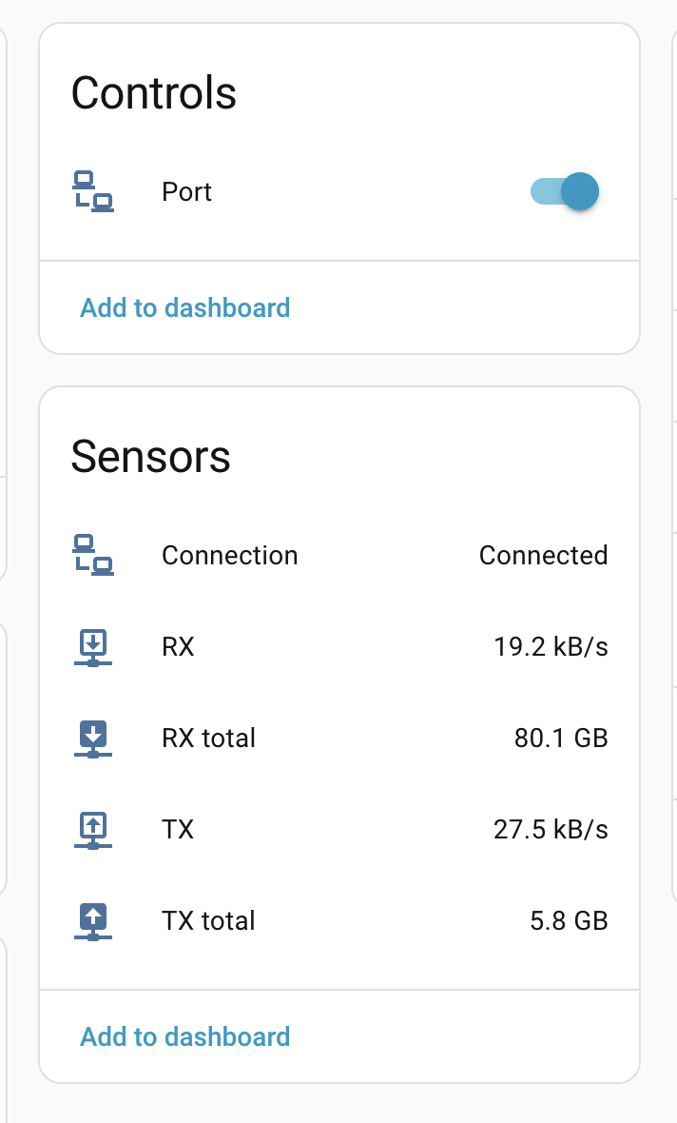Click the Port network icon in Controls

(x=93, y=191)
